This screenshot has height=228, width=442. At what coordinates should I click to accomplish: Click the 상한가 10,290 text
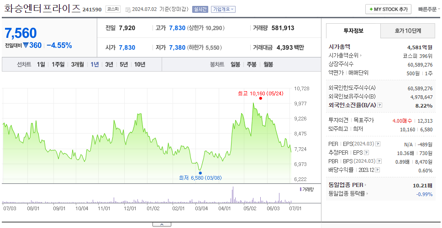[205, 28]
